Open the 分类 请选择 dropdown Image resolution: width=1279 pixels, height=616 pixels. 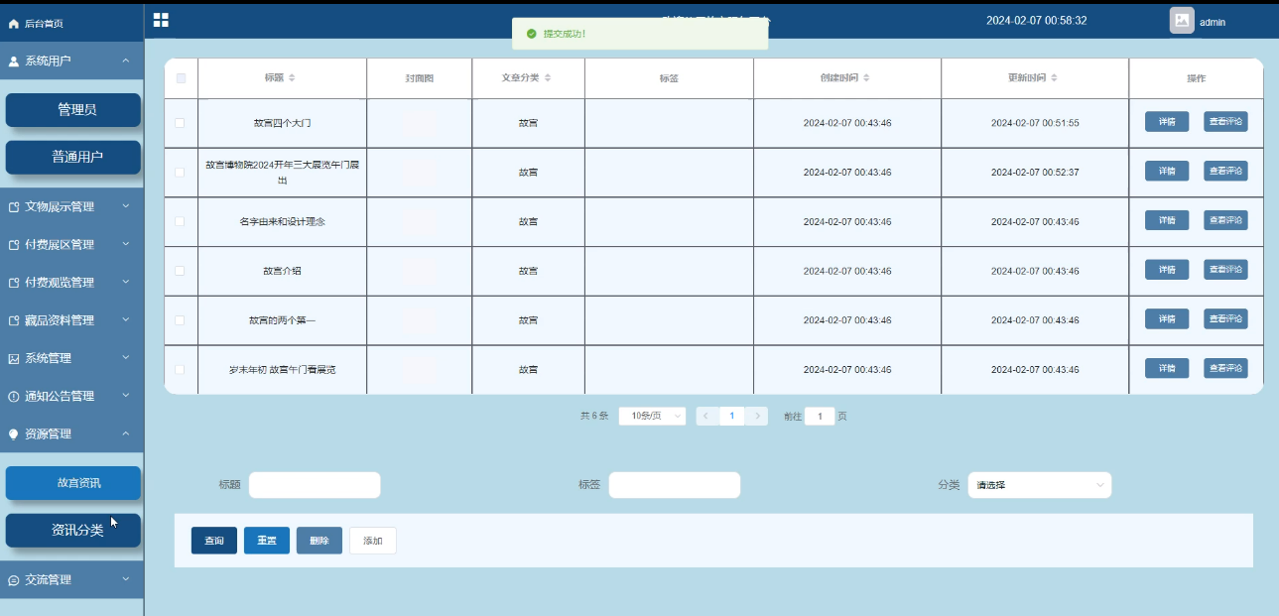[x=1039, y=485]
